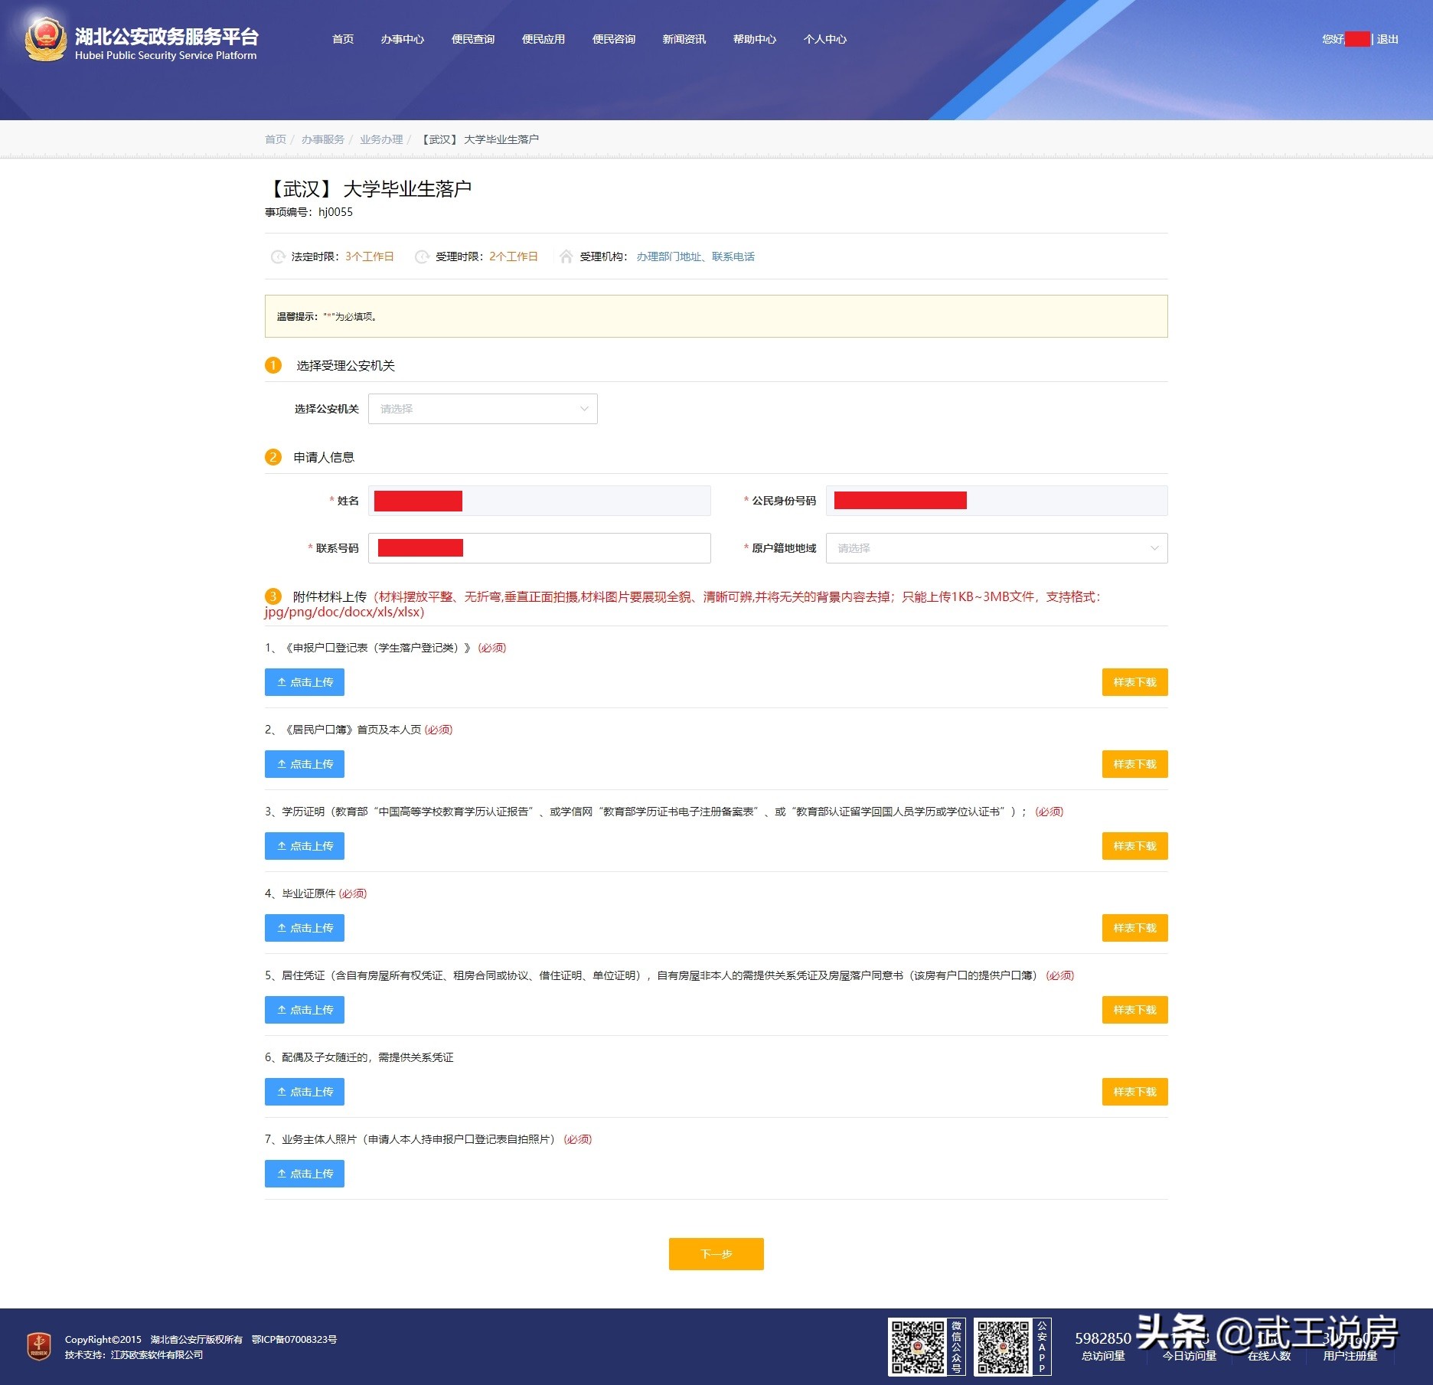Click the 5982850 total visits counter

(x=1103, y=1338)
